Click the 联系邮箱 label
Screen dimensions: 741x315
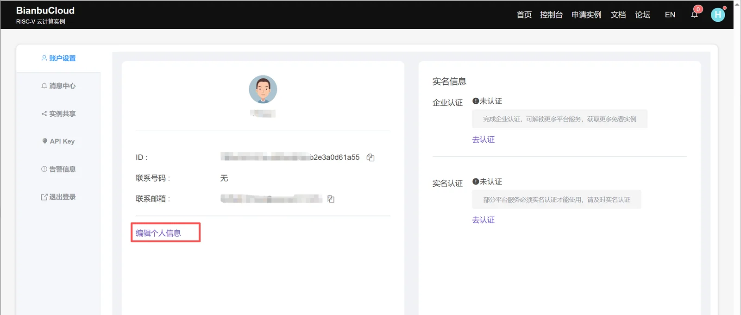(153, 199)
